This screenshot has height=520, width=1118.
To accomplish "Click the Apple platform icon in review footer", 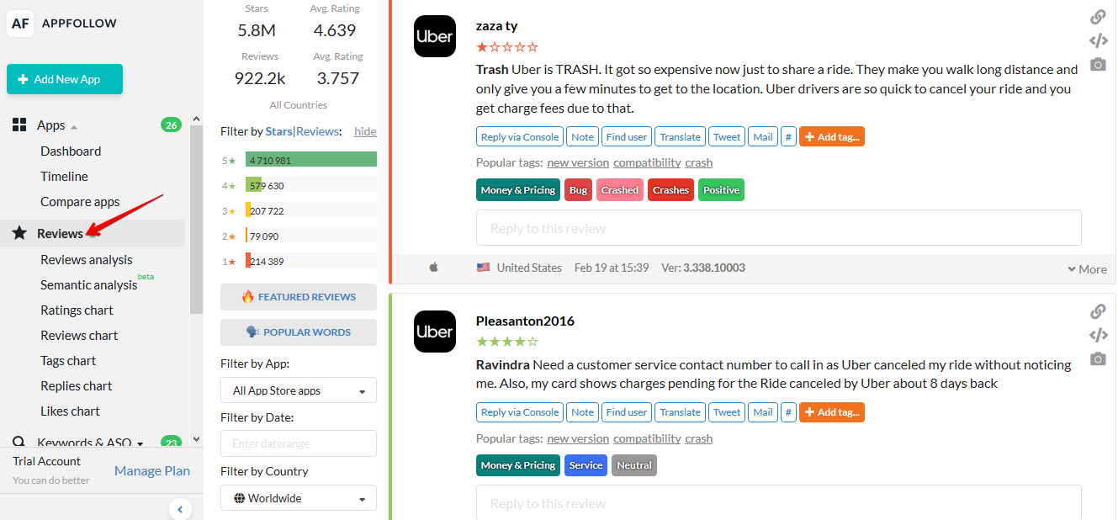I will pos(434,268).
